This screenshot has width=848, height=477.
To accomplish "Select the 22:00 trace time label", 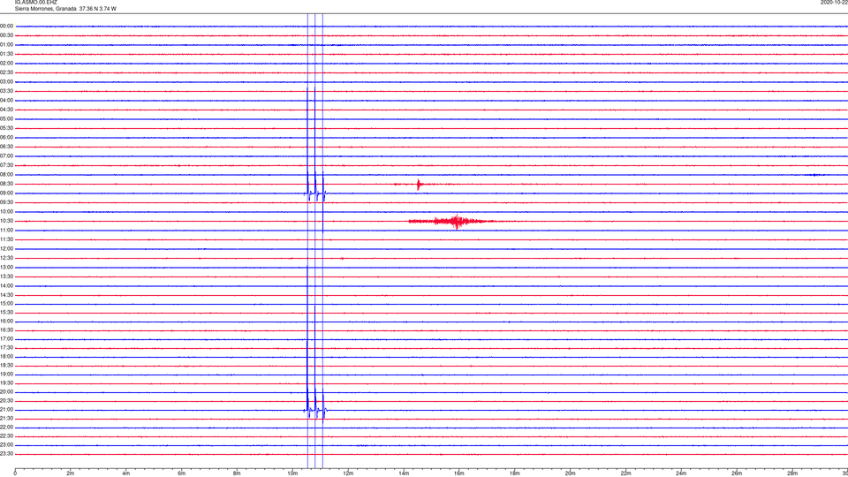I will click(x=6, y=428).
